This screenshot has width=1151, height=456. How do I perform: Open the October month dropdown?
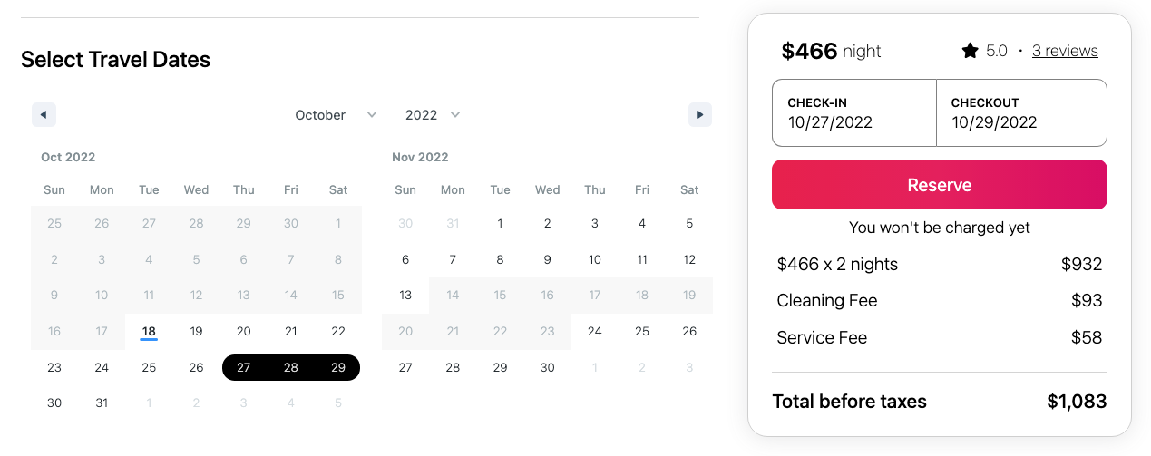pyautogui.click(x=336, y=115)
